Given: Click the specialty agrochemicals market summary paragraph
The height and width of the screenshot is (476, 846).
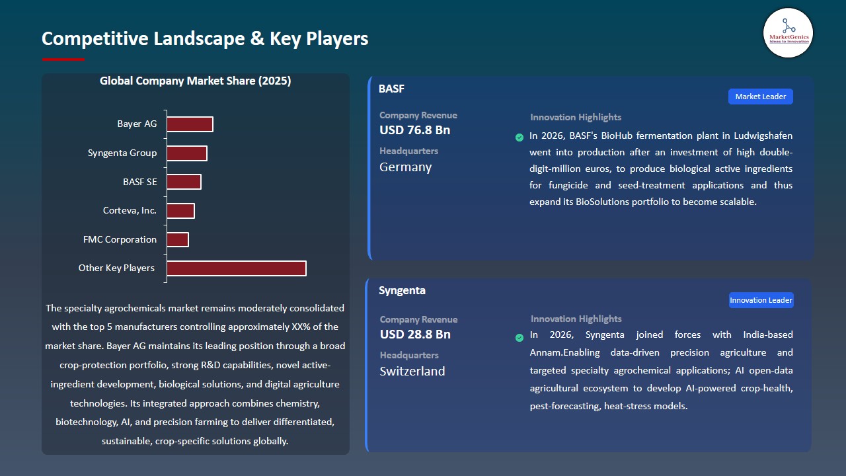Looking at the screenshot, I should click(195, 374).
